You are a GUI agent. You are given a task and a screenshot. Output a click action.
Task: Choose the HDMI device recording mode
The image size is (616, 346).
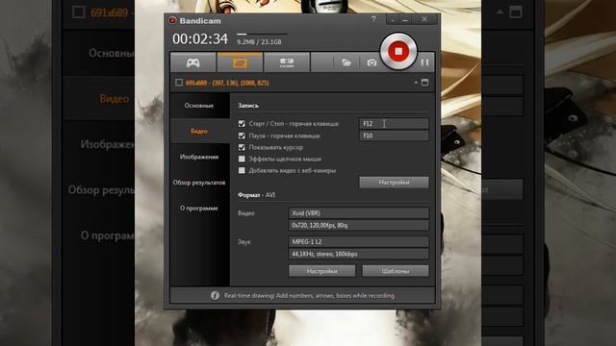(287, 62)
